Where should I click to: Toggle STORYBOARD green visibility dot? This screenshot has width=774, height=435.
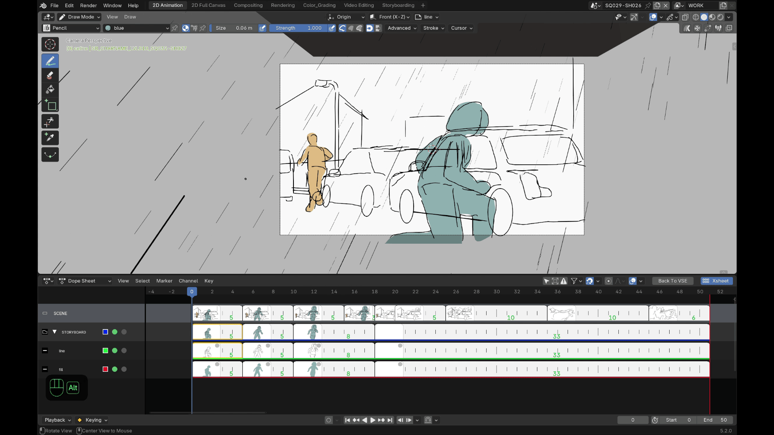coord(114,332)
